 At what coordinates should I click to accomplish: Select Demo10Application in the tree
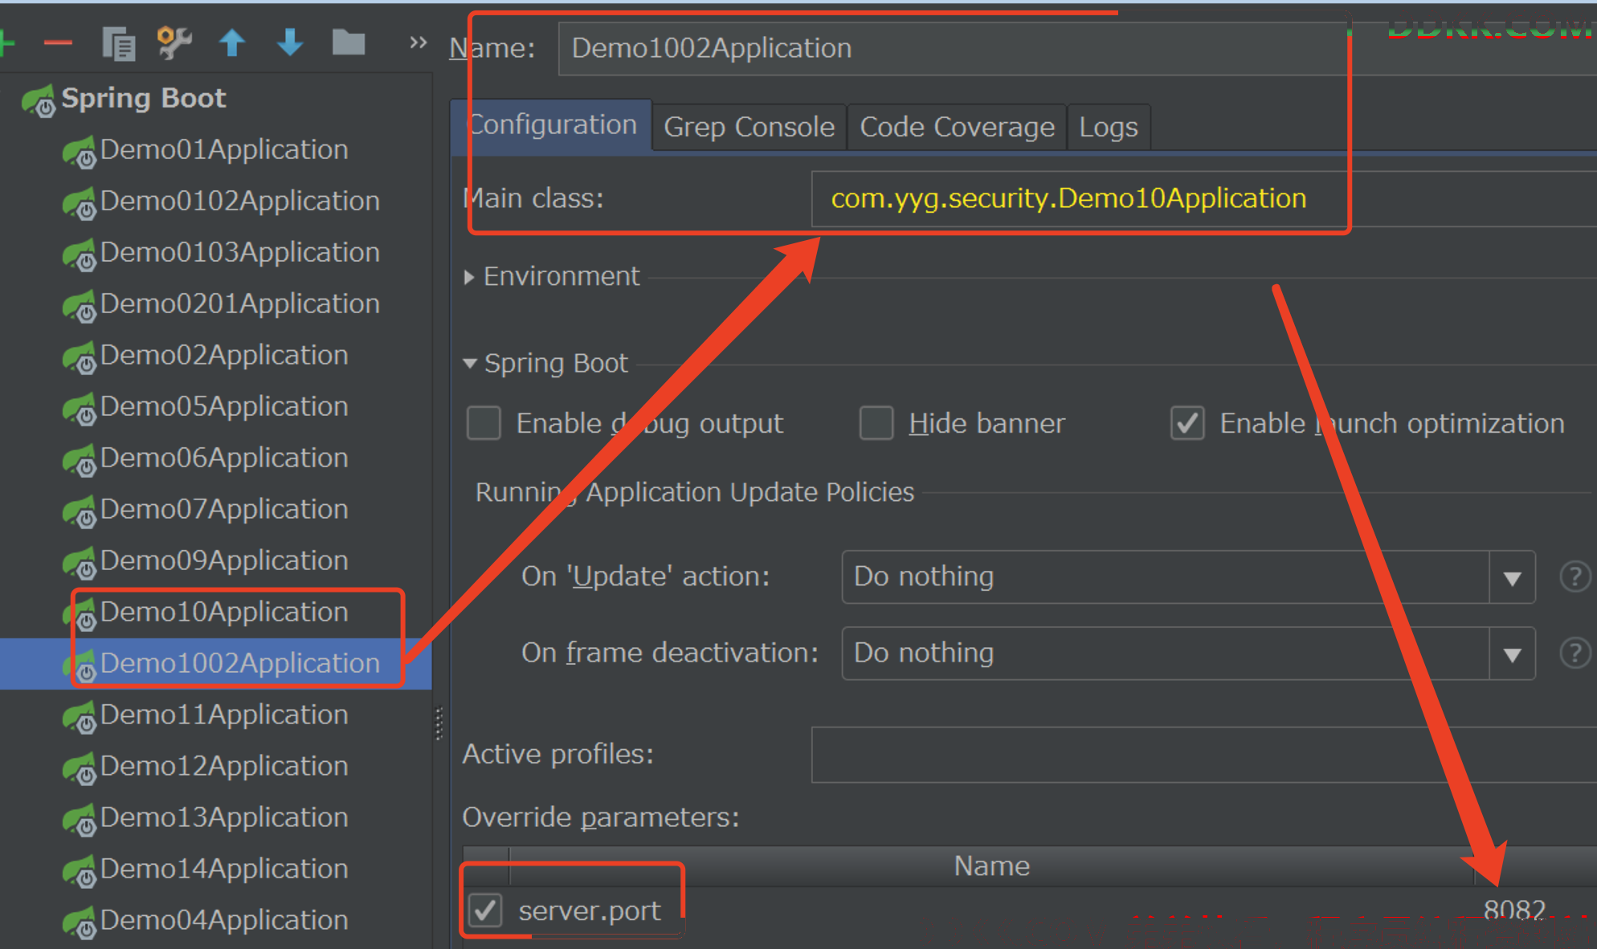[224, 612]
